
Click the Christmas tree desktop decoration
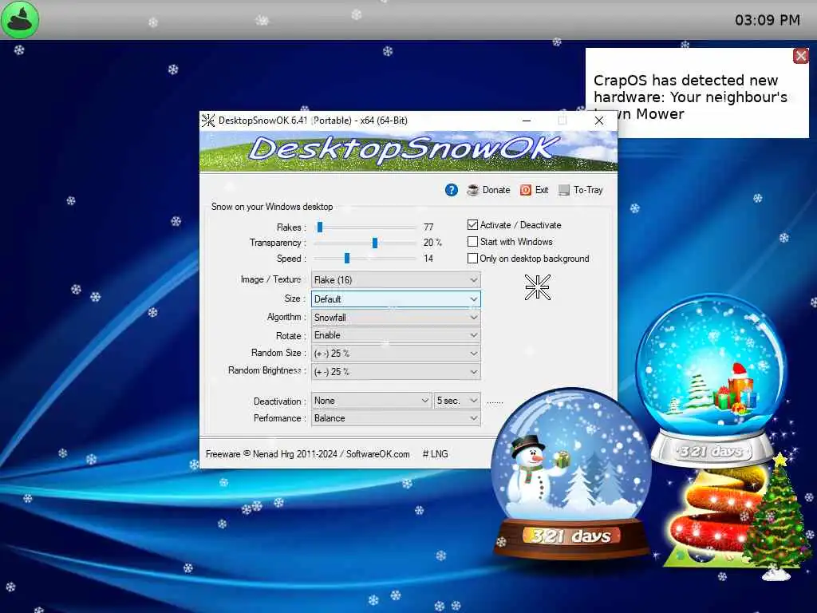point(776,519)
